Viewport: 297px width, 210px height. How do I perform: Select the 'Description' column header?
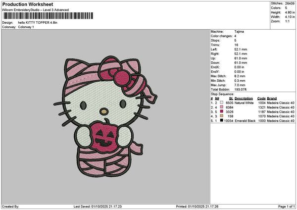[244, 99]
